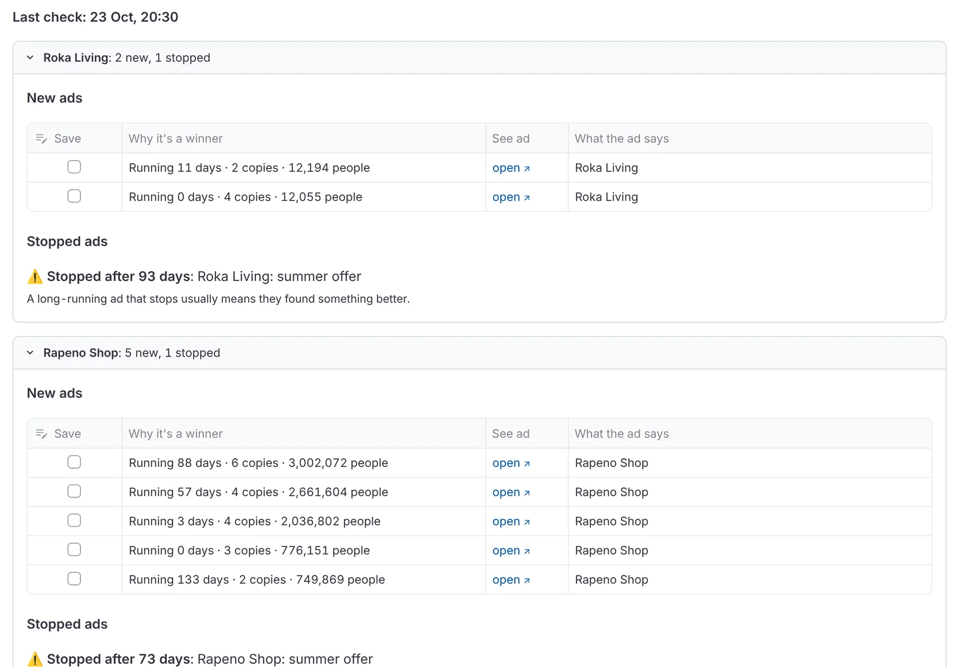
Task: Collapse the Roka Living section chevron
Action: pos(30,58)
